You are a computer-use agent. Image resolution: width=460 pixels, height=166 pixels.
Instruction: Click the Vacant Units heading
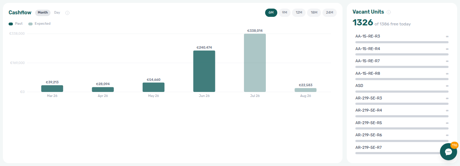(368, 12)
